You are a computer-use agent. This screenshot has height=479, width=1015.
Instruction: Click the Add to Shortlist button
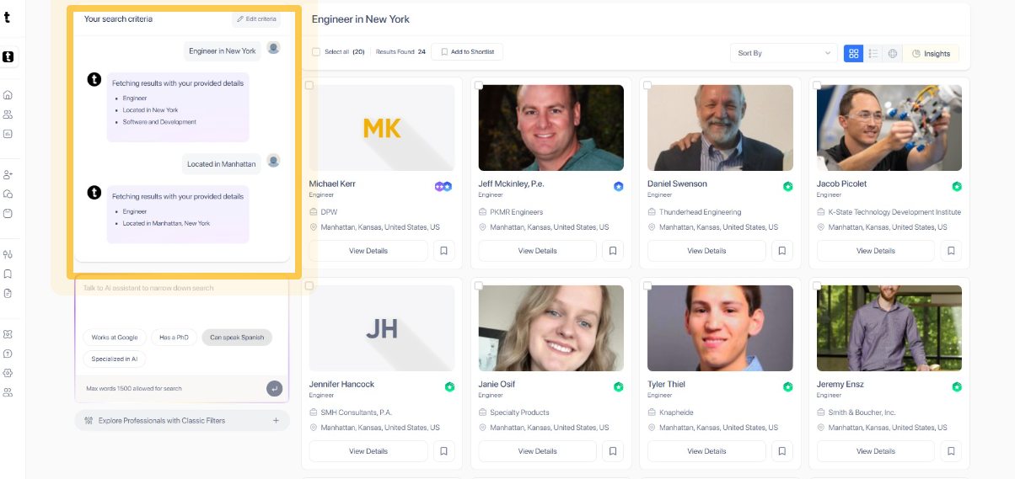467,52
